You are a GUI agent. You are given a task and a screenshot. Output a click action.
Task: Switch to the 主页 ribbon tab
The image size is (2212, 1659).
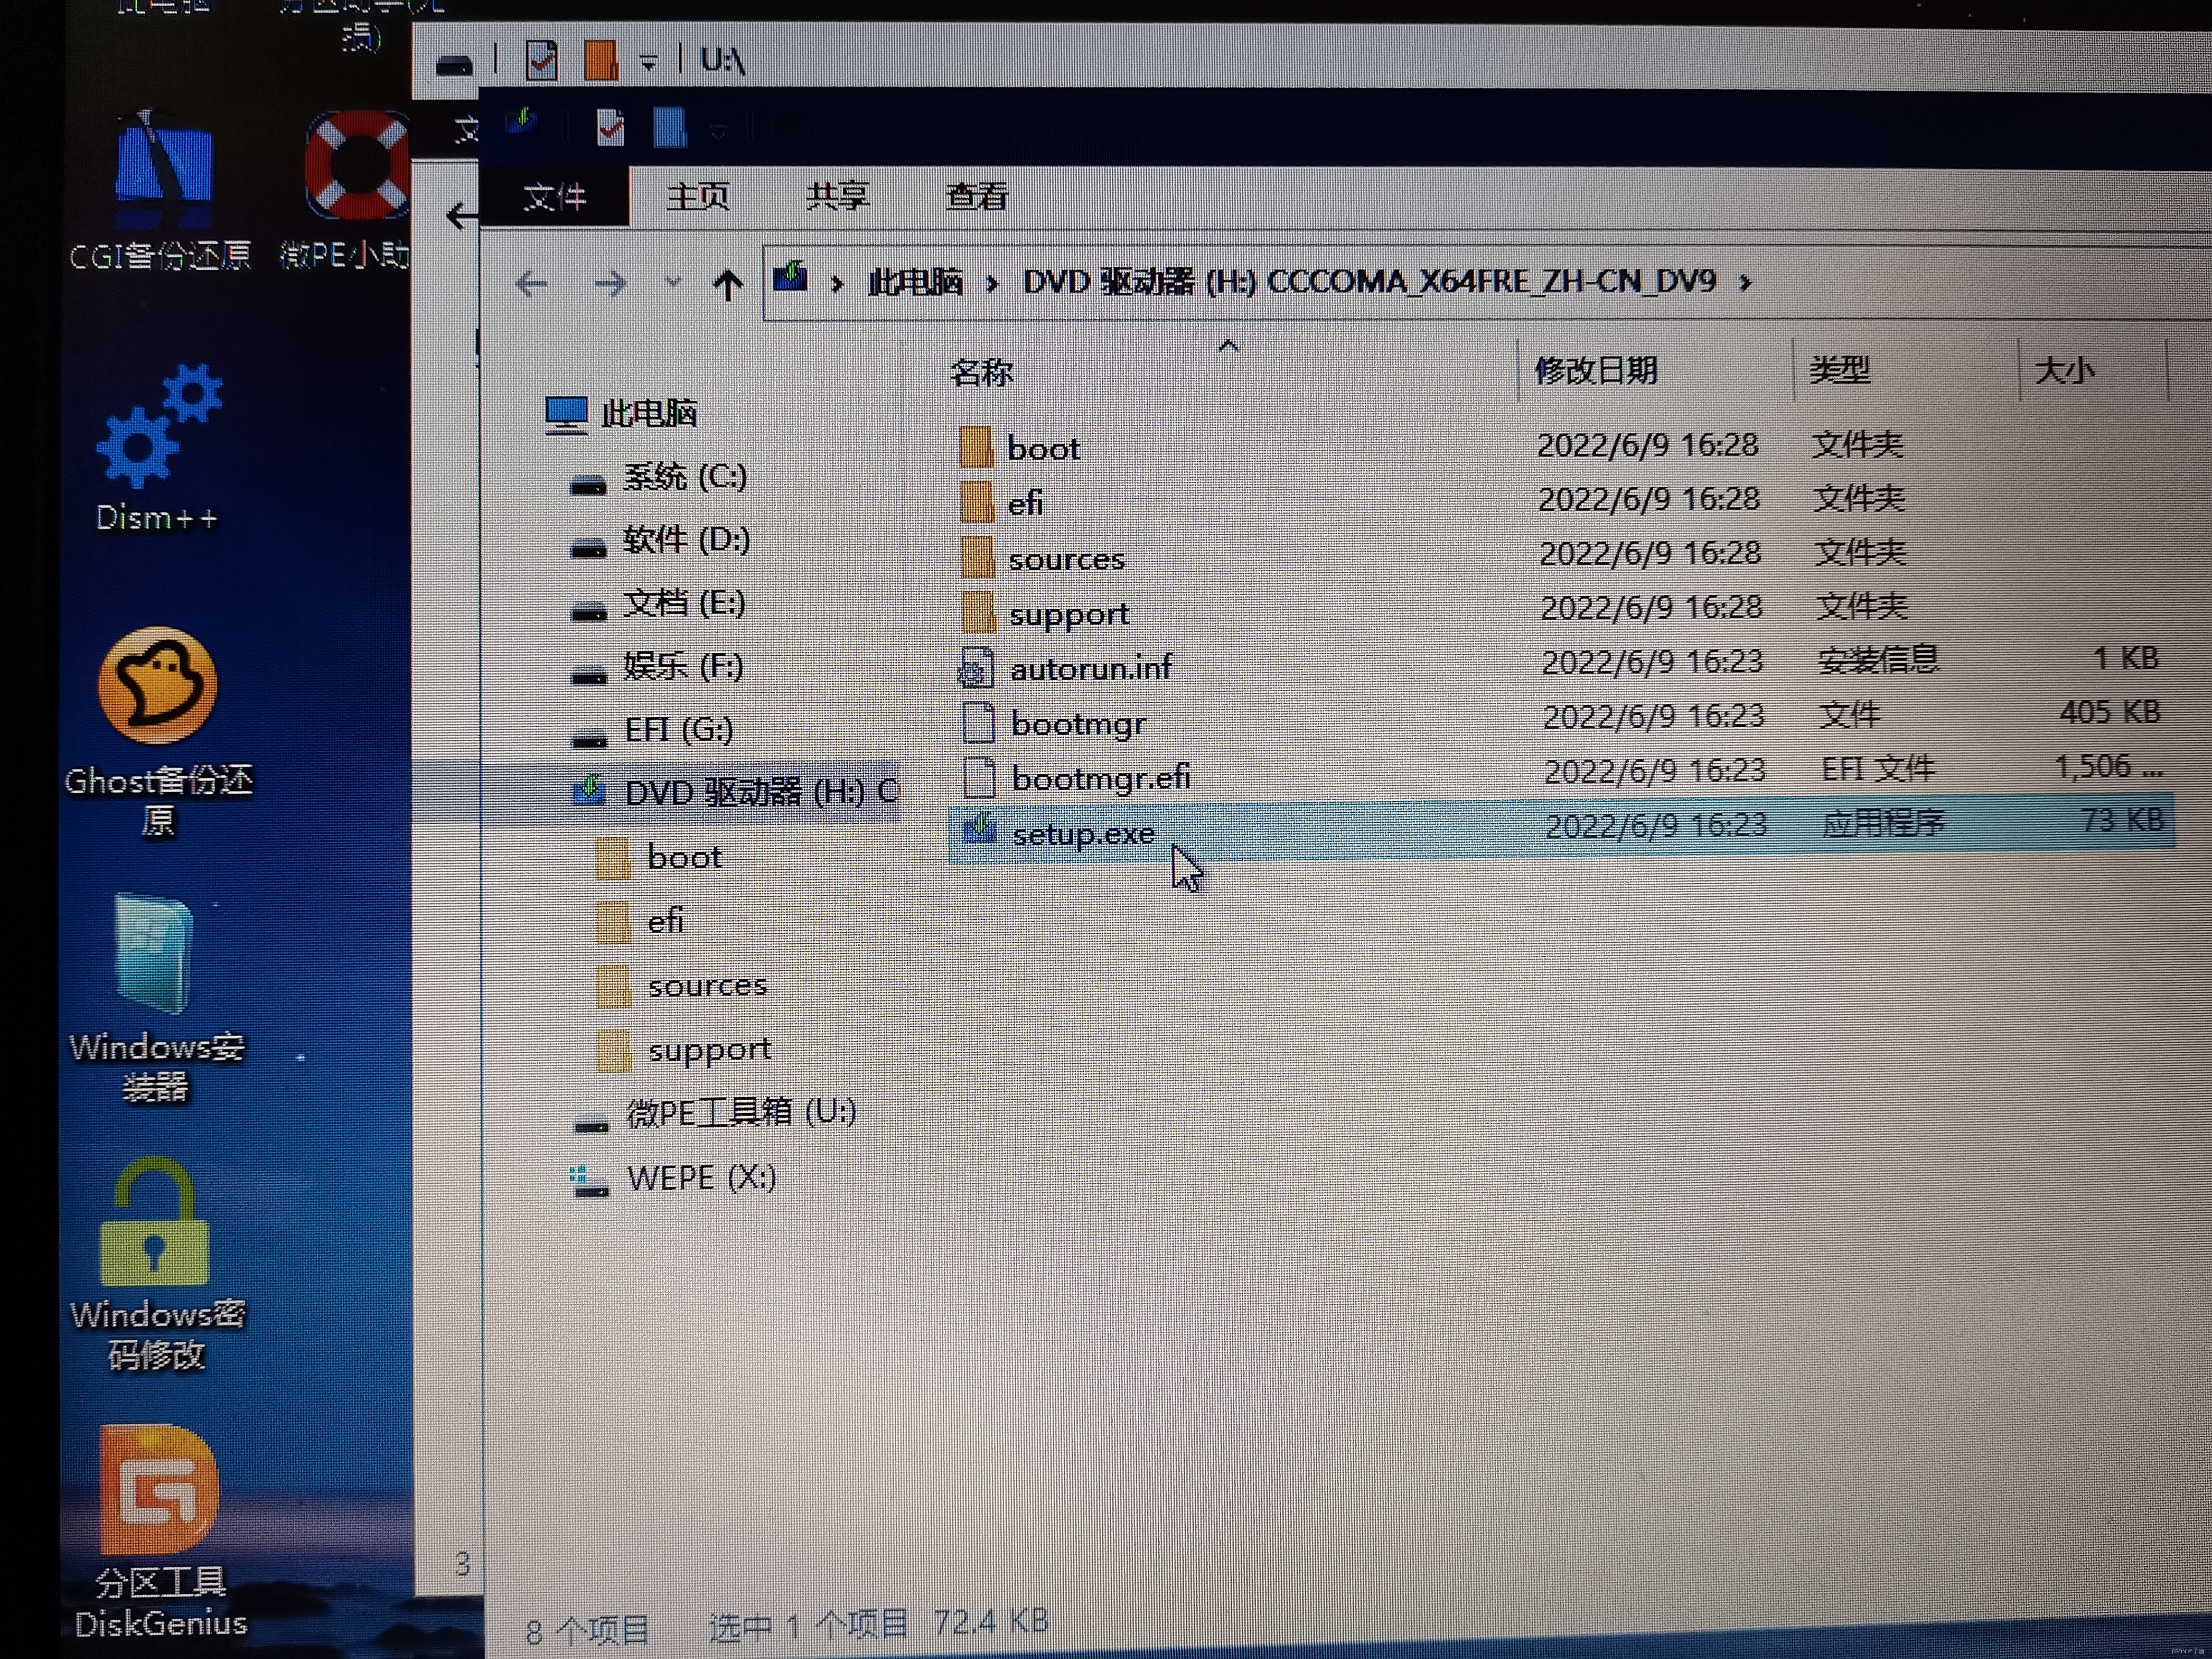(x=698, y=196)
